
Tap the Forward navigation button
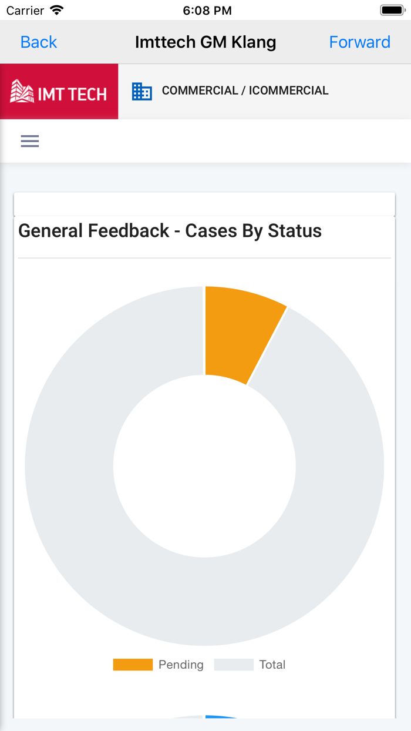click(359, 42)
